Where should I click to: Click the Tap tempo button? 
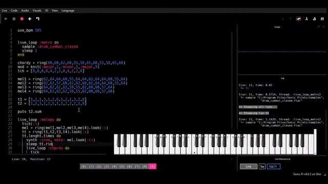coord(262,167)
